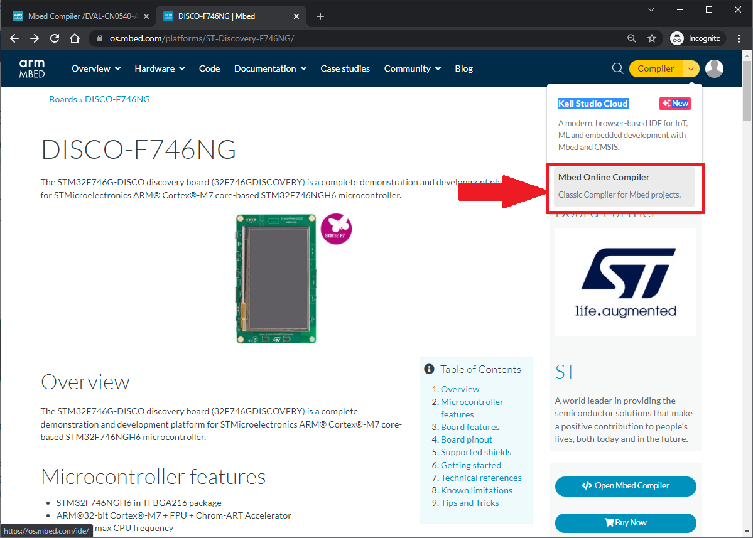This screenshot has width=753, height=538.
Task: Jump to Known limitations in contents
Action: (x=477, y=490)
